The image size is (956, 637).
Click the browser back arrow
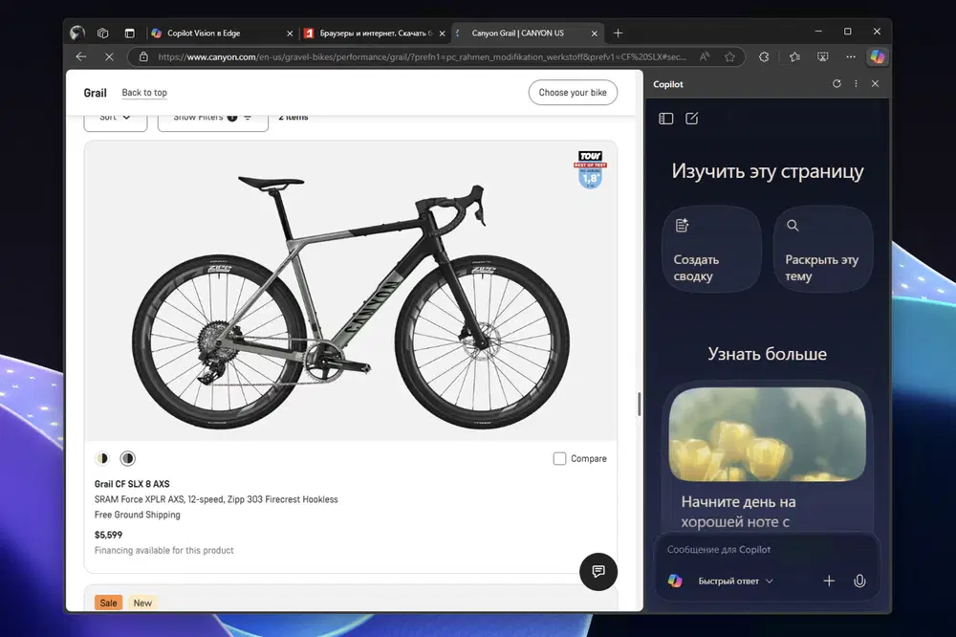click(x=81, y=56)
